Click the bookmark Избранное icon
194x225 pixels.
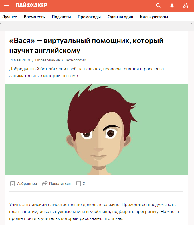pos(13,183)
